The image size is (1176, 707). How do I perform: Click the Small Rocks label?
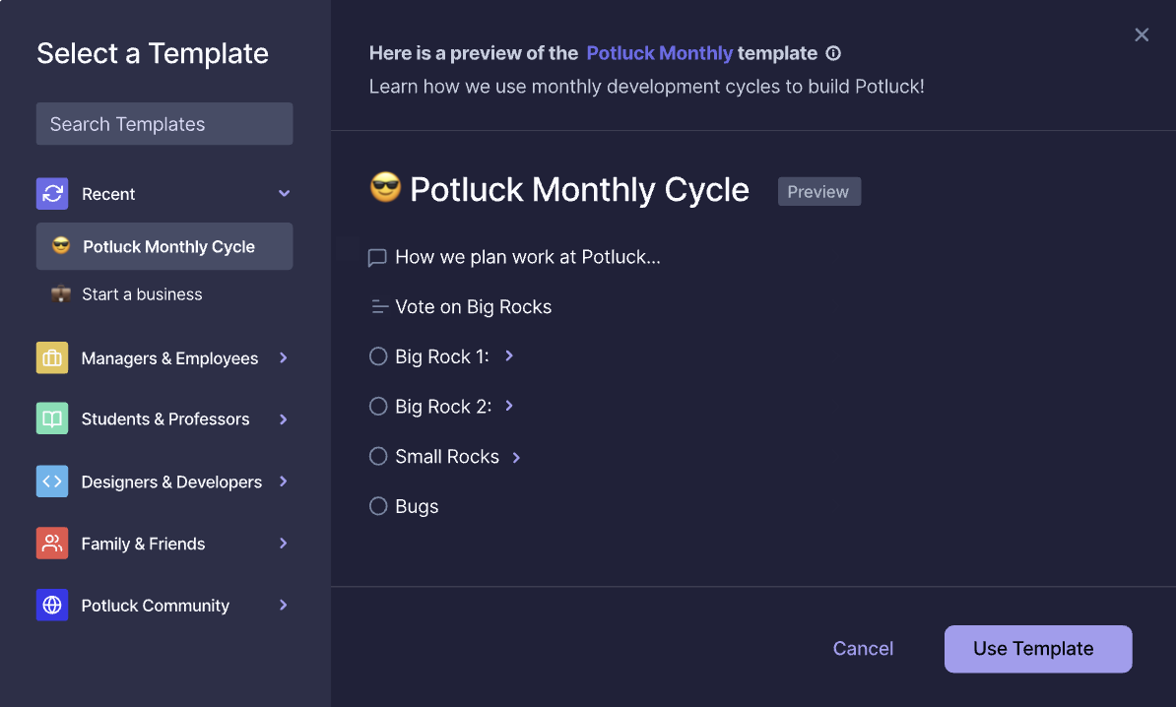447,457
